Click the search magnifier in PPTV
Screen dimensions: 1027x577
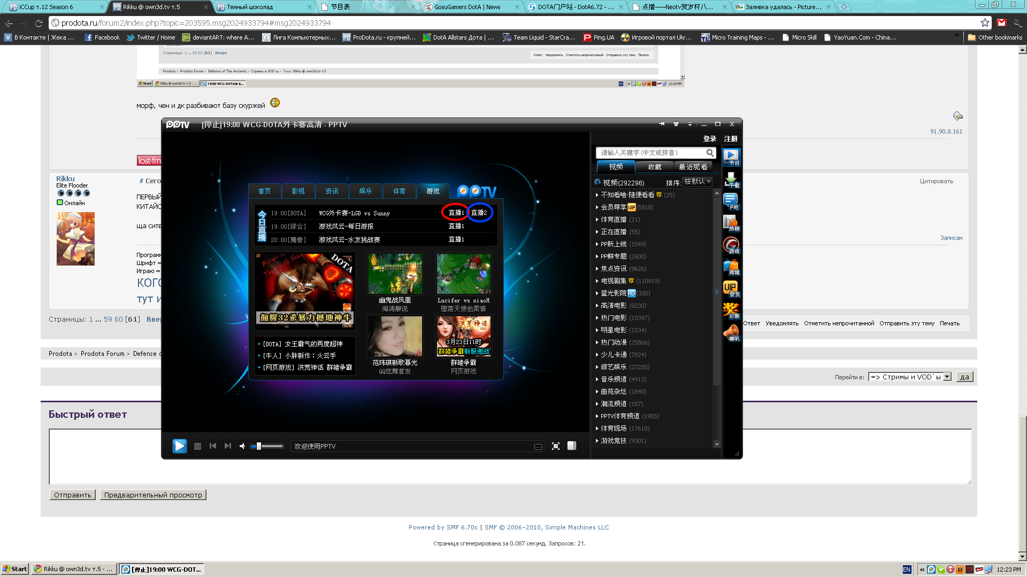[710, 153]
